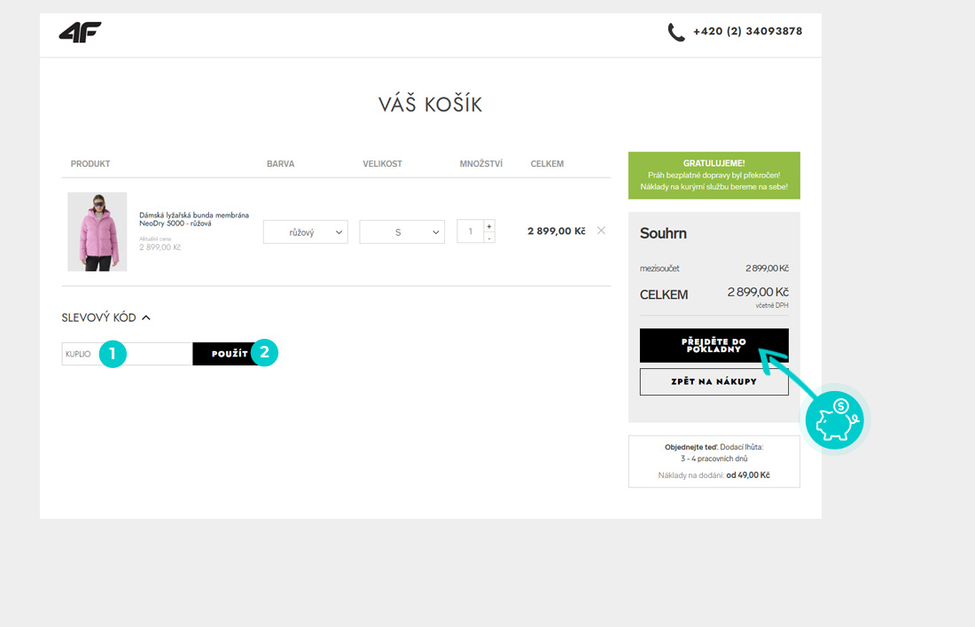Viewport: 975px width, 627px height.
Task: Click the quantity number field
Action: [470, 231]
